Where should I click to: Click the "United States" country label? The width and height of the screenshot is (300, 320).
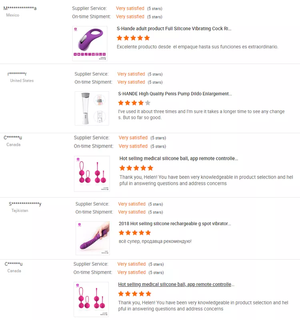click(x=22, y=80)
